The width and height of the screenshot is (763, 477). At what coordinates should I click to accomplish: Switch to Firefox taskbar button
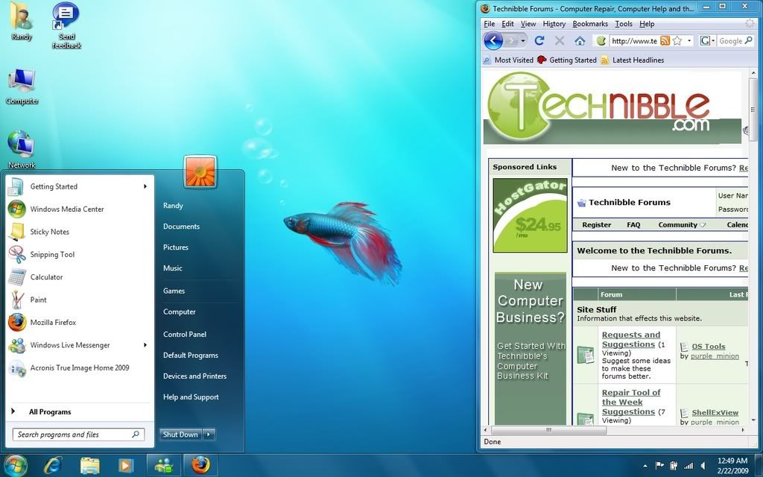[200, 465]
